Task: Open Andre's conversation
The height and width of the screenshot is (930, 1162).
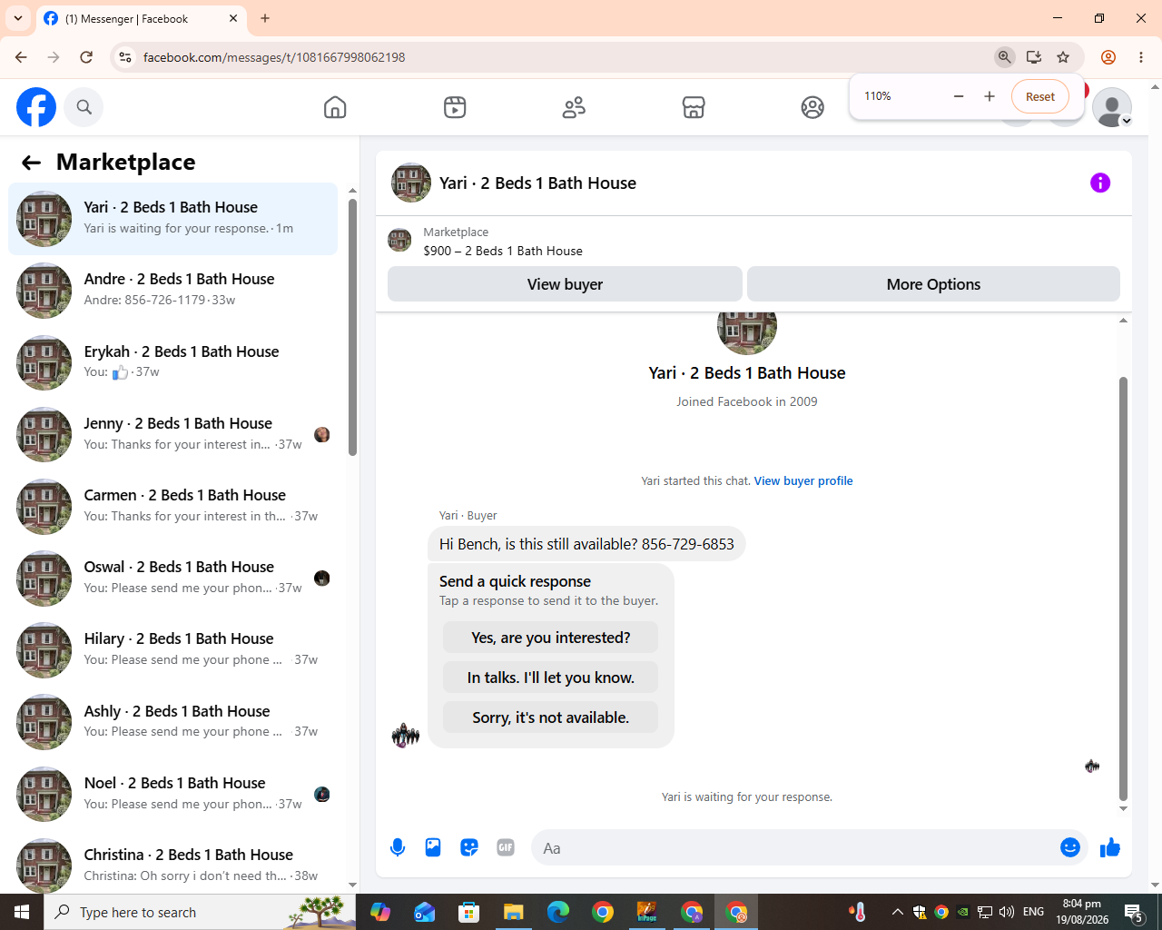Action: pyautogui.click(x=172, y=291)
